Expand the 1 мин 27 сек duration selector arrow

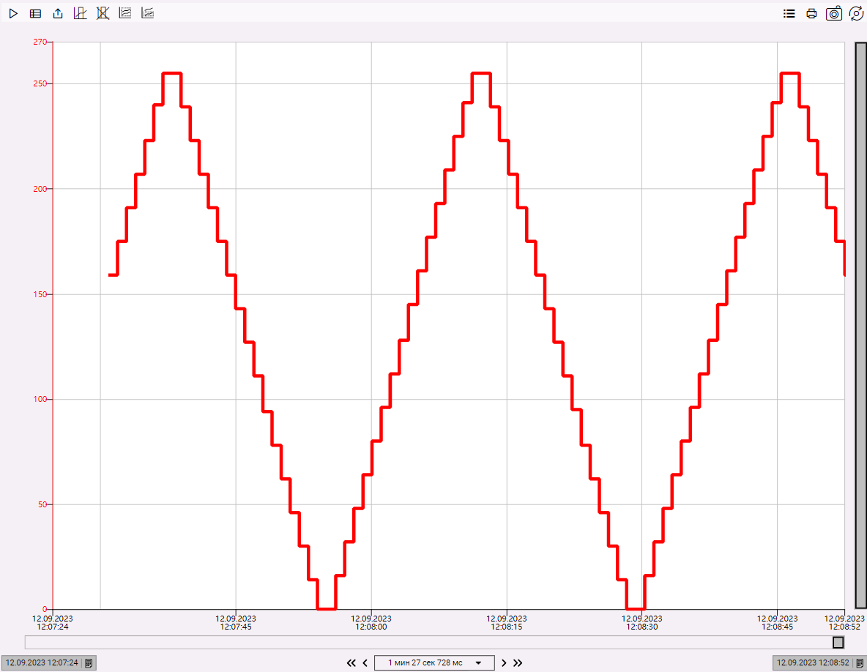pos(478,662)
